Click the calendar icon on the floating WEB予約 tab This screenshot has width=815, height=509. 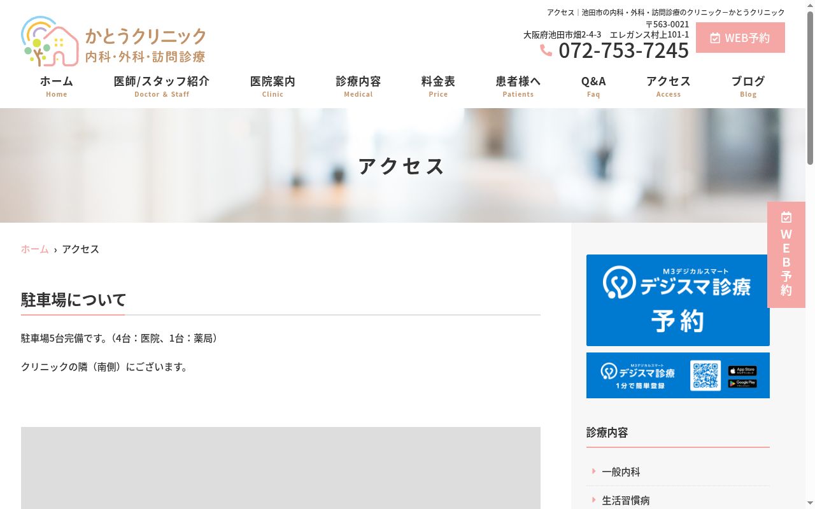[786, 217]
